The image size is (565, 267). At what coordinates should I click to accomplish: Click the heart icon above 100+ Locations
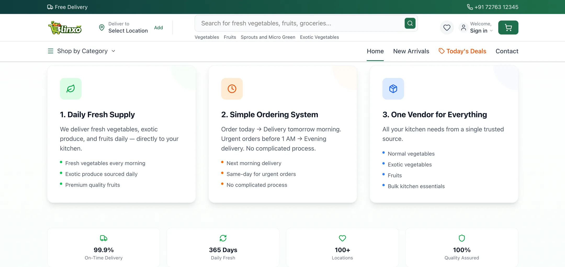(342, 238)
